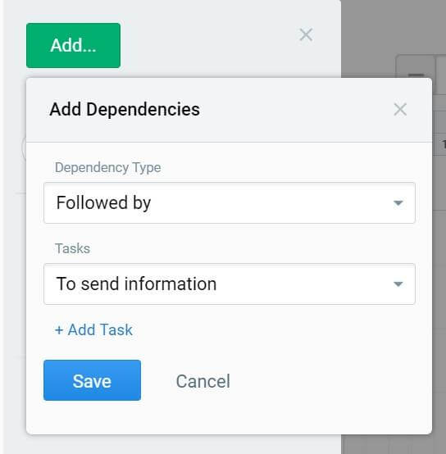Click the empty panel area beside the Add... button
Screen dimensions: 446x454
[208, 45]
